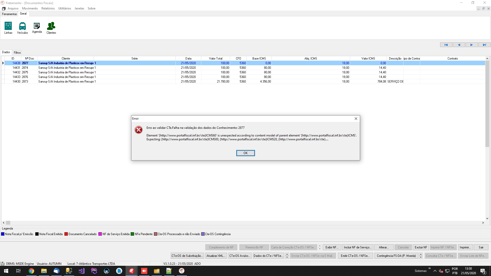Close the Error dialog with X
The height and width of the screenshot is (276, 491).
[x=356, y=119]
